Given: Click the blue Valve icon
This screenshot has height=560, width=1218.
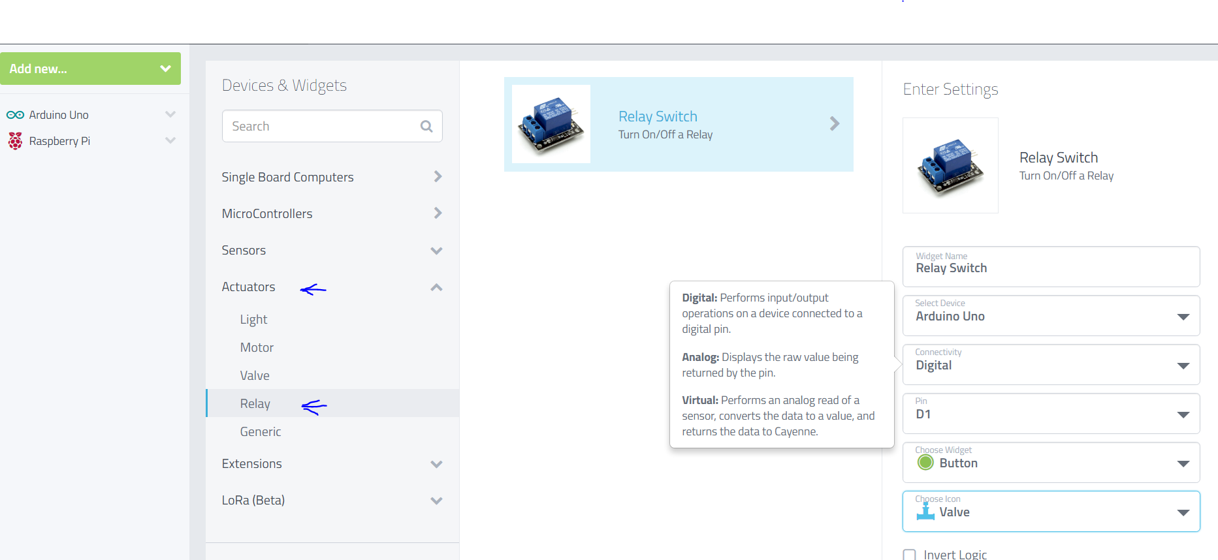Looking at the screenshot, I should click(x=925, y=512).
